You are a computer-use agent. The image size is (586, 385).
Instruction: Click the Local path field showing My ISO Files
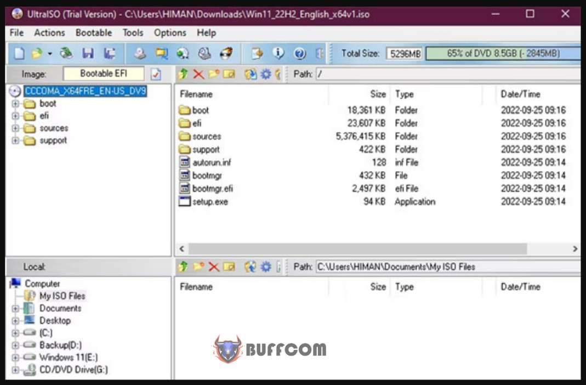tap(448, 267)
